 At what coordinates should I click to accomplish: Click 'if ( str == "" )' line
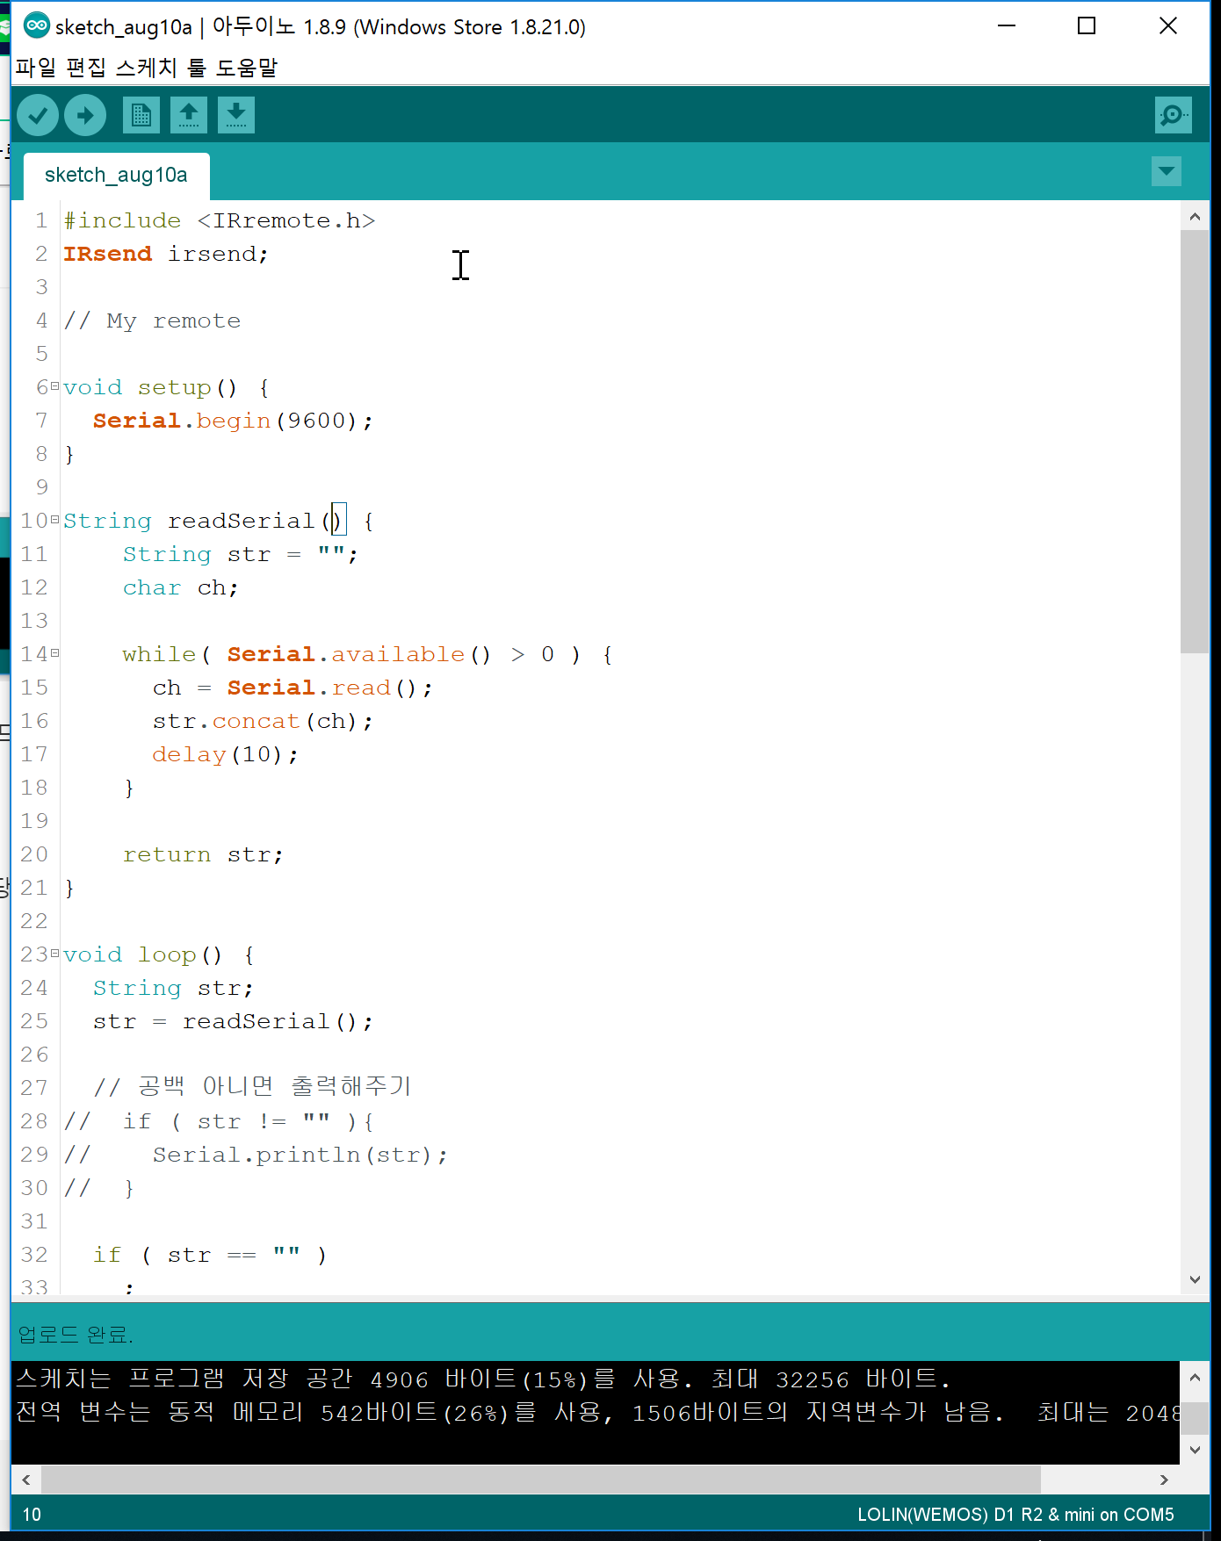click(x=211, y=1255)
